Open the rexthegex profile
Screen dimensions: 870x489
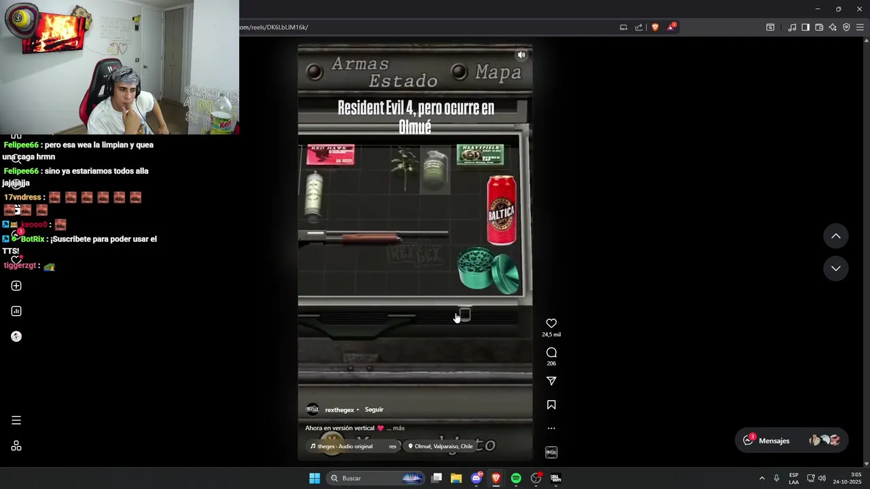[x=339, y=410]
